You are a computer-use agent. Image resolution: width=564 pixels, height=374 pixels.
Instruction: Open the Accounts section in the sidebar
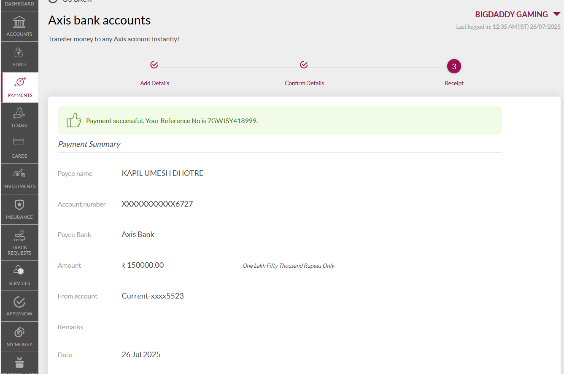pyautogui.click(x=19, y=26)
